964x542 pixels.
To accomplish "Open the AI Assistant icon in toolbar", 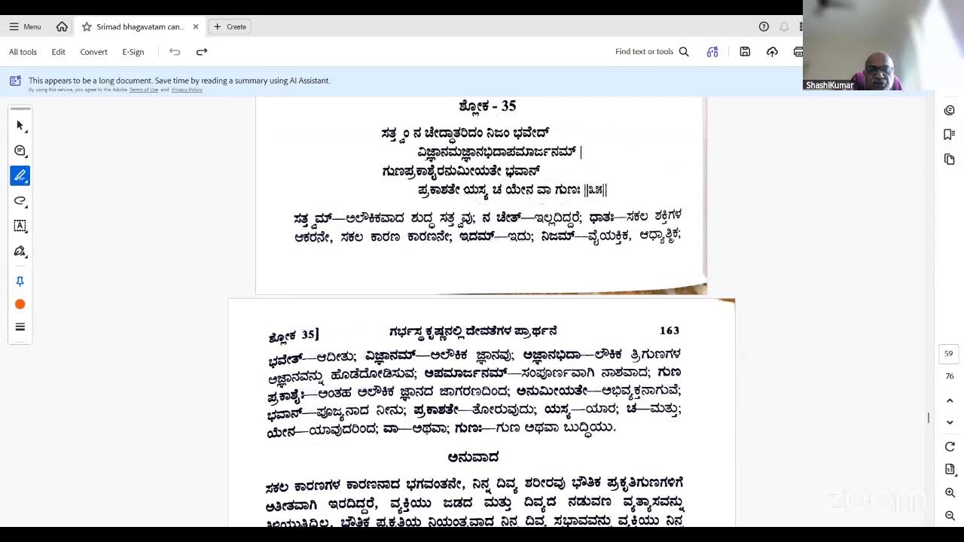I will click(x=712, y=52).
